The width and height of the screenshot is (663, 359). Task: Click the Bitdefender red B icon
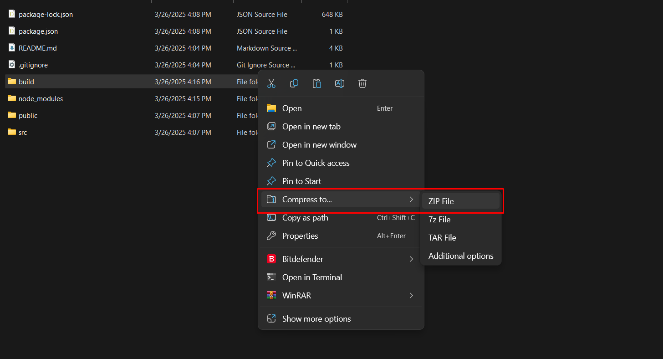[x=271, y=259]
